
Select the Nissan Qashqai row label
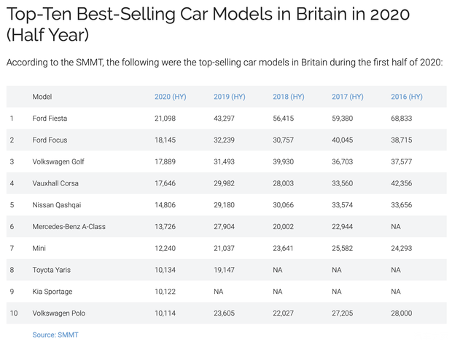(x=57, y=205)
